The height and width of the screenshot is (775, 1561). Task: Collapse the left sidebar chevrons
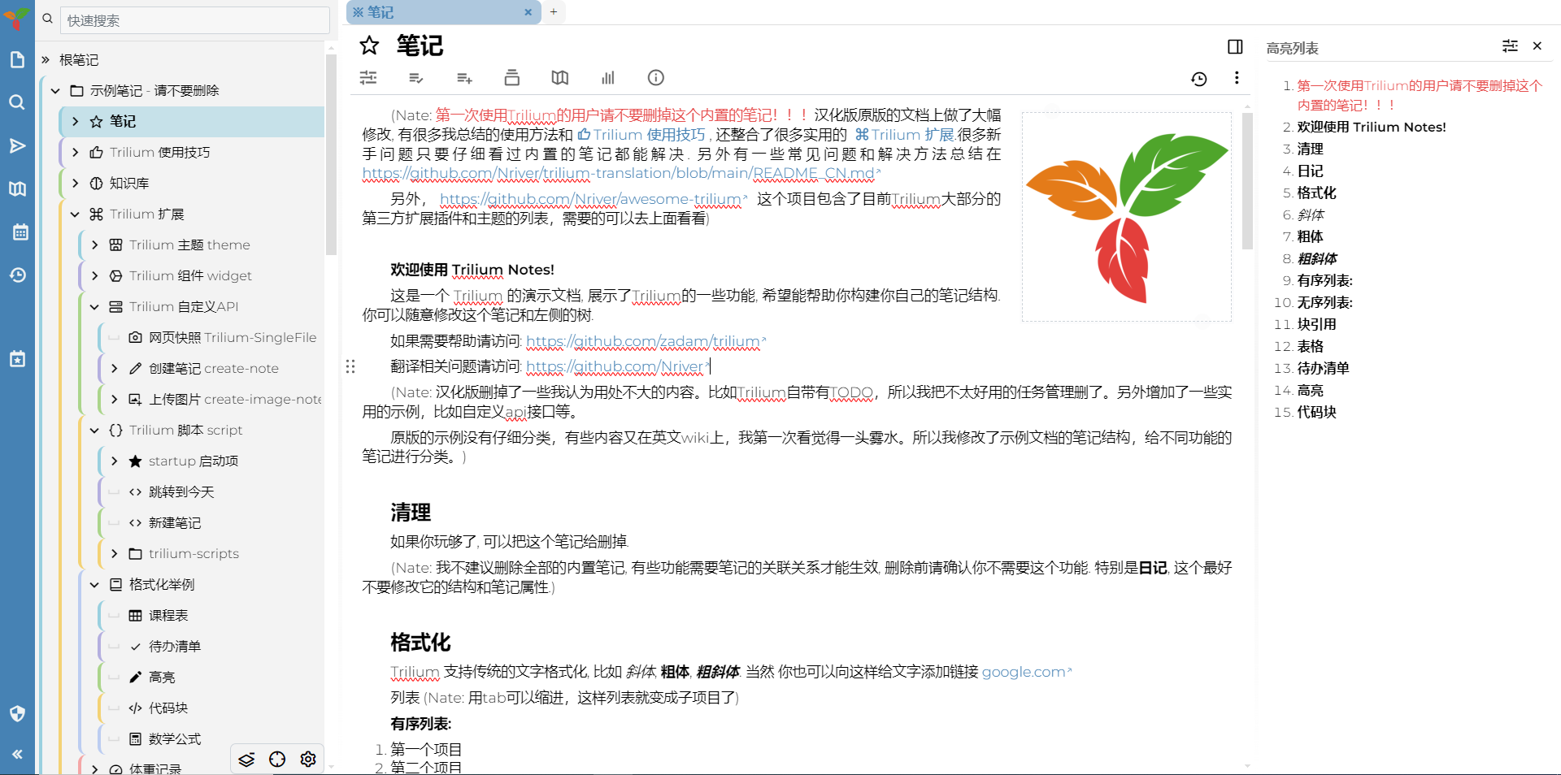click(x=17, y=754)
